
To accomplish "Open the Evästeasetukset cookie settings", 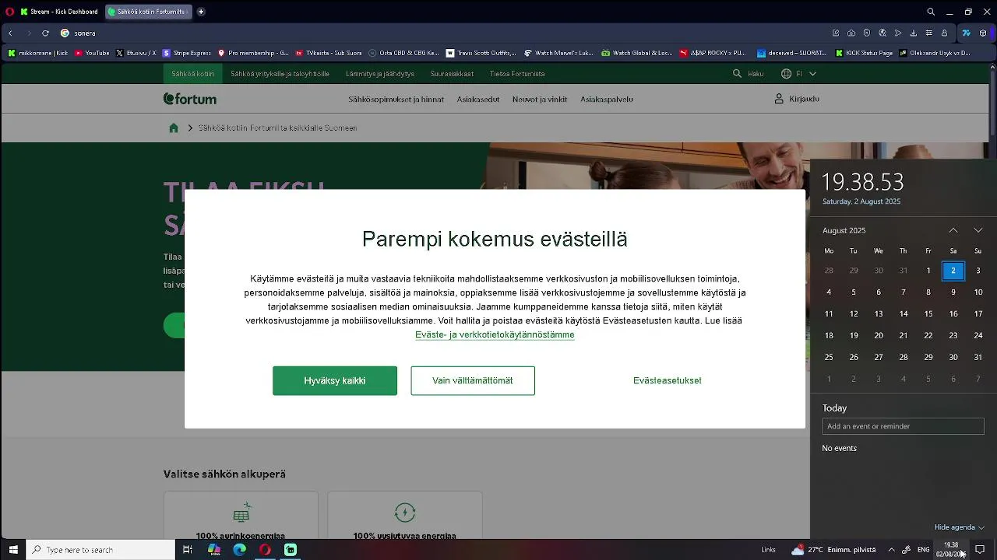I will point(668,380).
